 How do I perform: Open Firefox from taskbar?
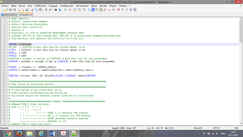[19, 134]
